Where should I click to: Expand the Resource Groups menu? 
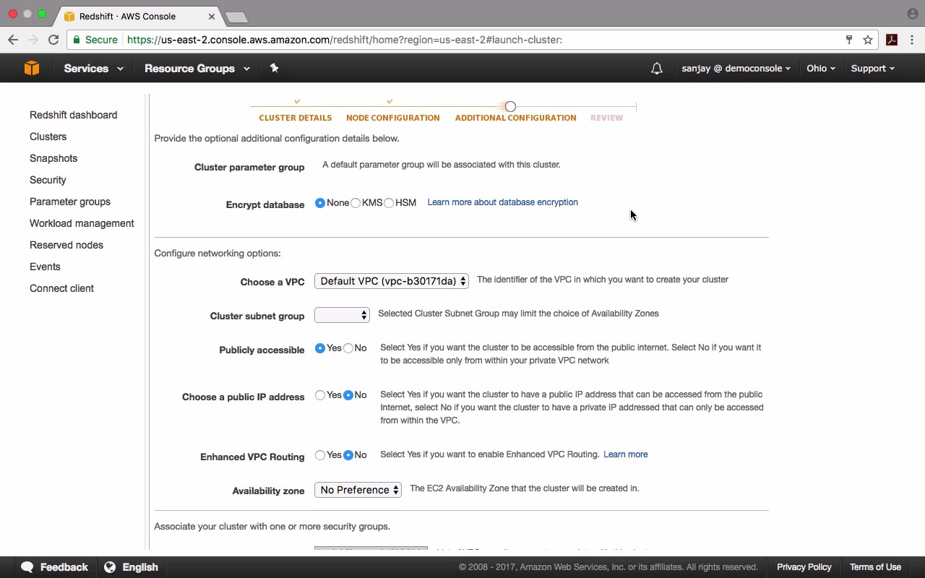point(197,69)
